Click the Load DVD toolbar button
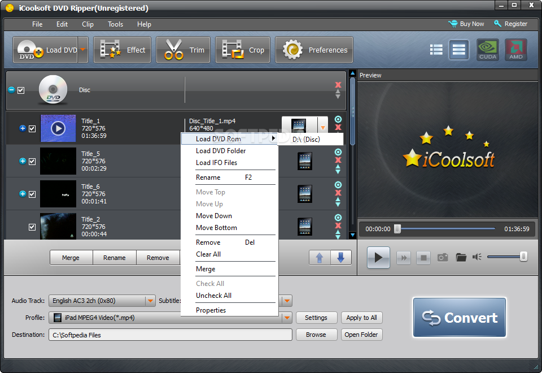 point(45,50)
